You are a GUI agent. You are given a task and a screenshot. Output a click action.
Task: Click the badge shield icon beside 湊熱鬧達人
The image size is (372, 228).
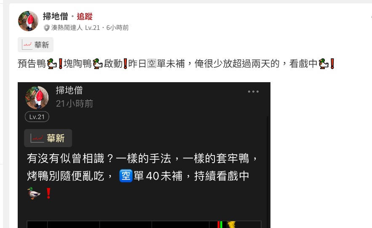46,28
